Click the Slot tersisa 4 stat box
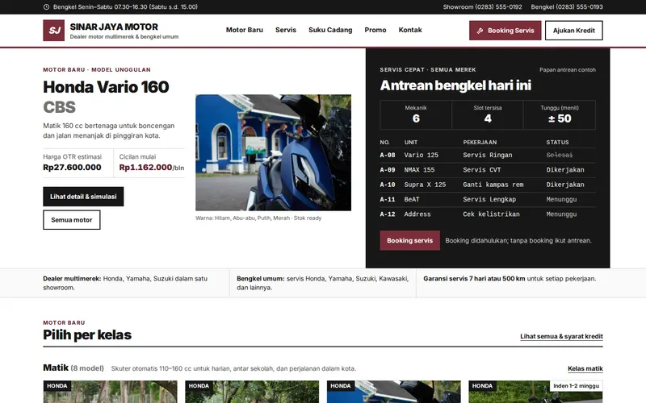646x403 pixels. point(488,114)
